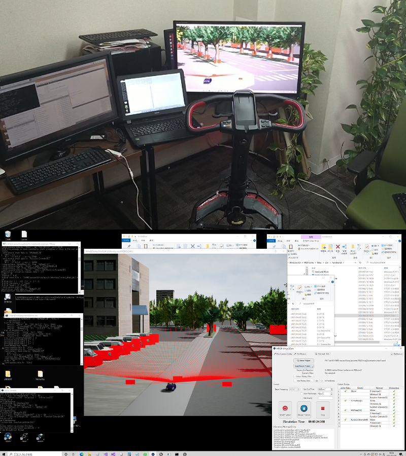Open the Recycle Bin desktop icon
The image size is (406, 456).
[x=8, y=235]
